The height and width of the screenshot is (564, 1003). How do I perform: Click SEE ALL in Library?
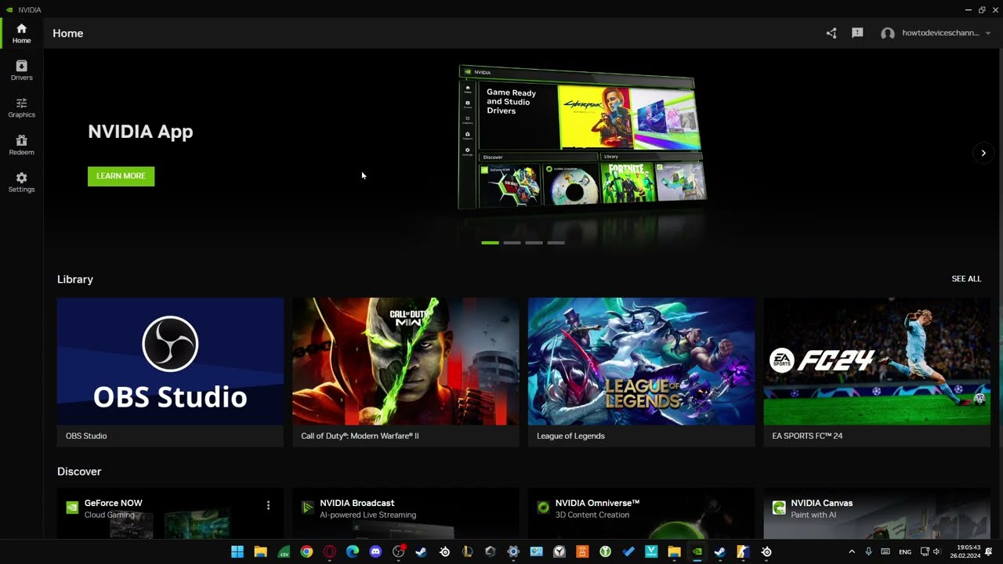pyautogui.click(x=966, y=279)
